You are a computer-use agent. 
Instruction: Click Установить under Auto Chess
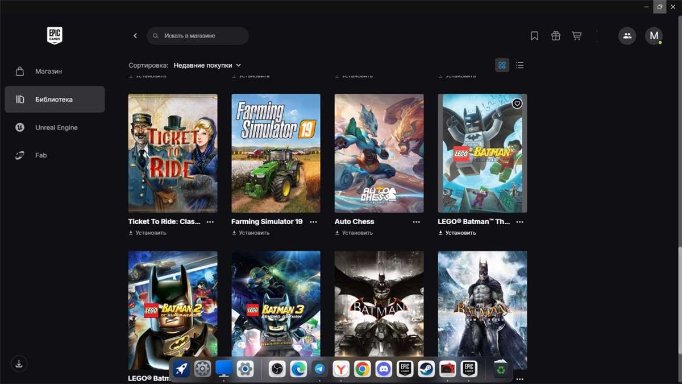click(354, 233)
